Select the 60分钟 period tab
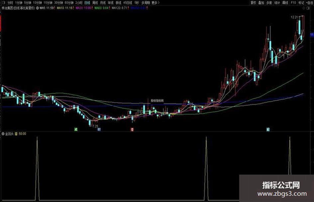Viewport: 314px width, 202px height. 69,3
